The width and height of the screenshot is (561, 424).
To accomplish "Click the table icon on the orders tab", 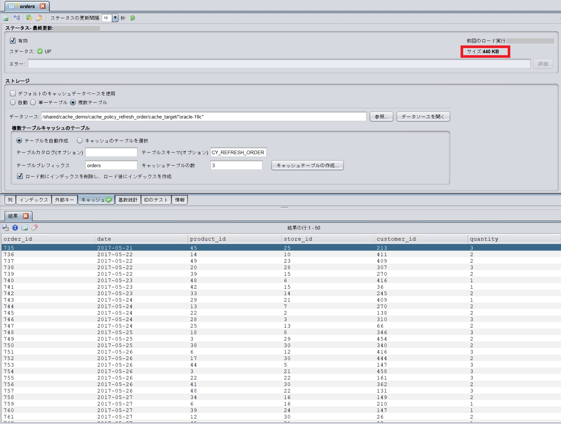I will [x=12, y=6].
